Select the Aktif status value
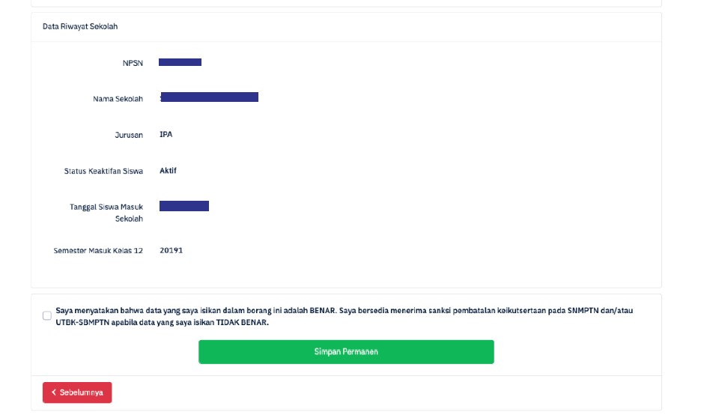This screenshot has height=418, width=713. click(x=168, y=171)
